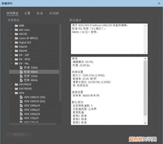Click the DV - 24P folder icon
Screen dimensions: 163x144
(x=16, y=55)
